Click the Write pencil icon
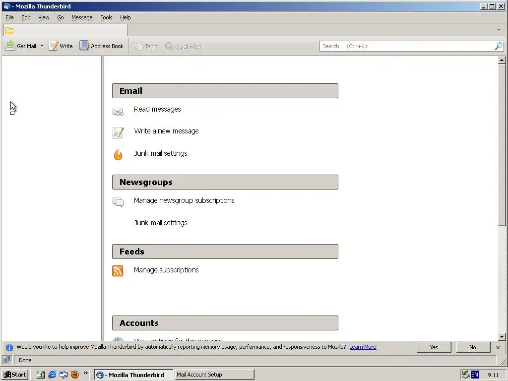The image size is (508, 381). [53, 46]
